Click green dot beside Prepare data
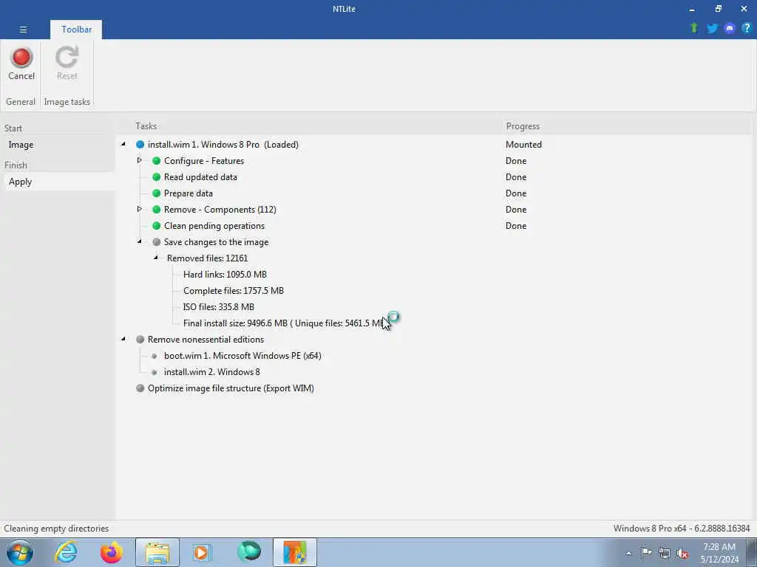The image size is (757, 567). [157, 193]
